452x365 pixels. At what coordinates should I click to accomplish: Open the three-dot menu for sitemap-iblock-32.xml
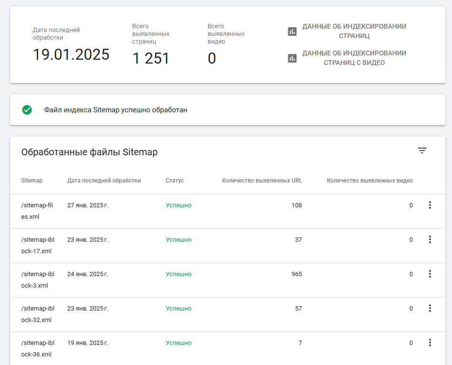430,309
